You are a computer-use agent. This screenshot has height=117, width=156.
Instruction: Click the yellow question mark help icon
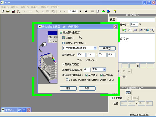click(x=115, y=11)
